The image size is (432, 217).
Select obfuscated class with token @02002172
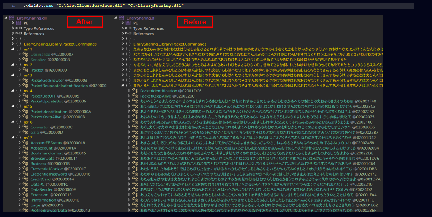point(259,174)
